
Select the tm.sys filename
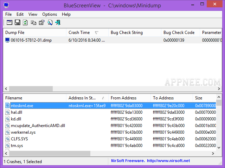[x=17, y=146]
